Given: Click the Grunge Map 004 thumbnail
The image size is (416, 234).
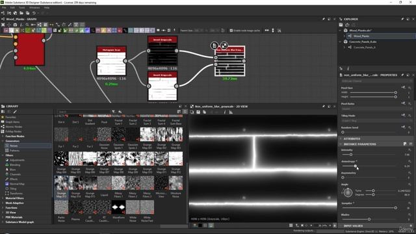Looking at the screenshot, I should (61, 159).
